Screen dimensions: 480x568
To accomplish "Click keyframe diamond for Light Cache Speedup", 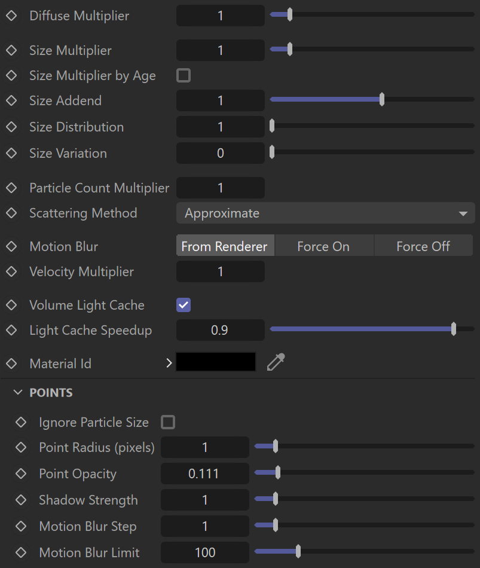I will coord(11,330).
